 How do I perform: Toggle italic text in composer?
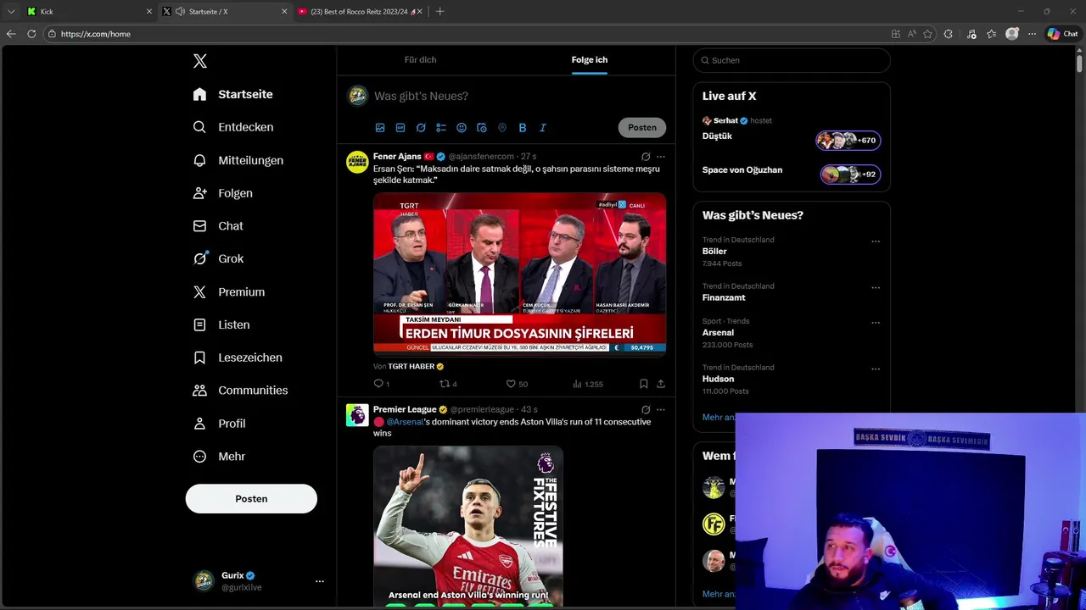tap(543, 128)
